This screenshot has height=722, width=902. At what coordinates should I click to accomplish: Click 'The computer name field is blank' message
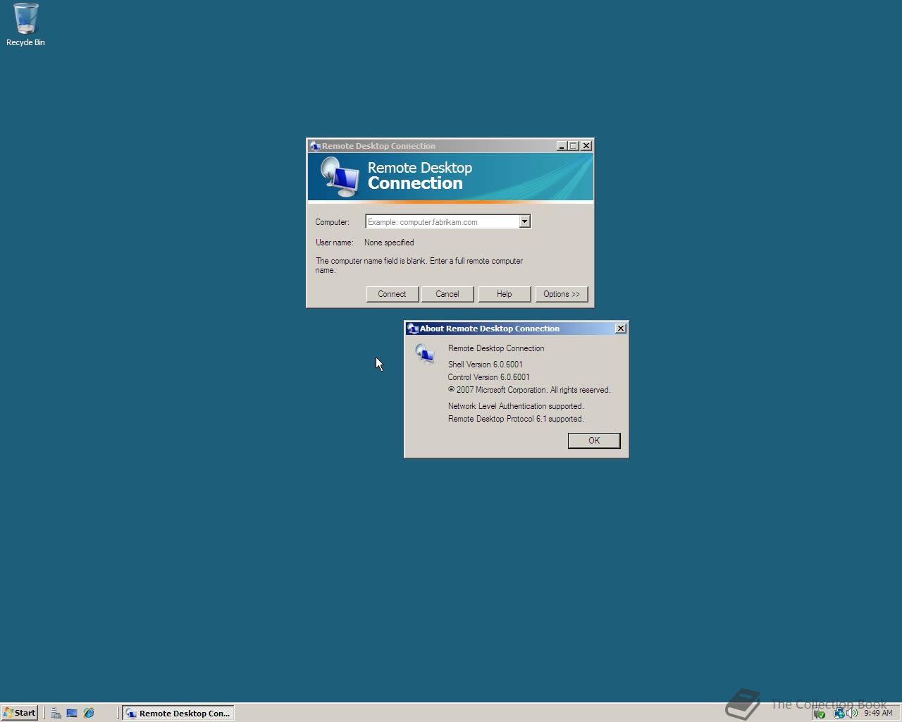click(x=419, y=265)
